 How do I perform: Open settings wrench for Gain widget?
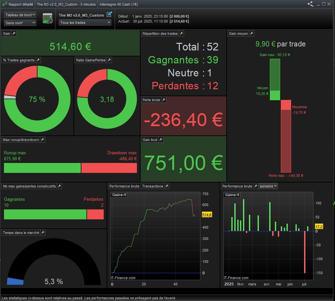(14, 33)
